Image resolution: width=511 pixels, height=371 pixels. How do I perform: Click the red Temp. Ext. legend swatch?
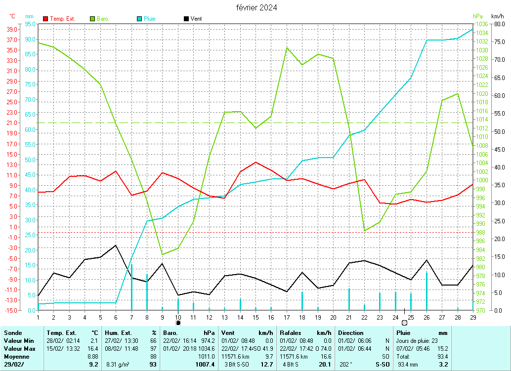[46, 19]
